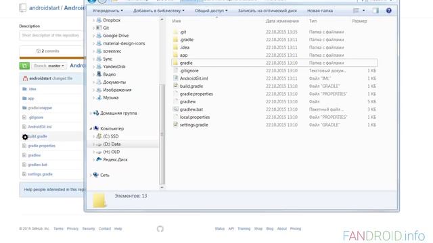The width and height of the screenshot is (433, 243).
Task: Click the build.gradle file icon in Explorer
Action: 175,86
